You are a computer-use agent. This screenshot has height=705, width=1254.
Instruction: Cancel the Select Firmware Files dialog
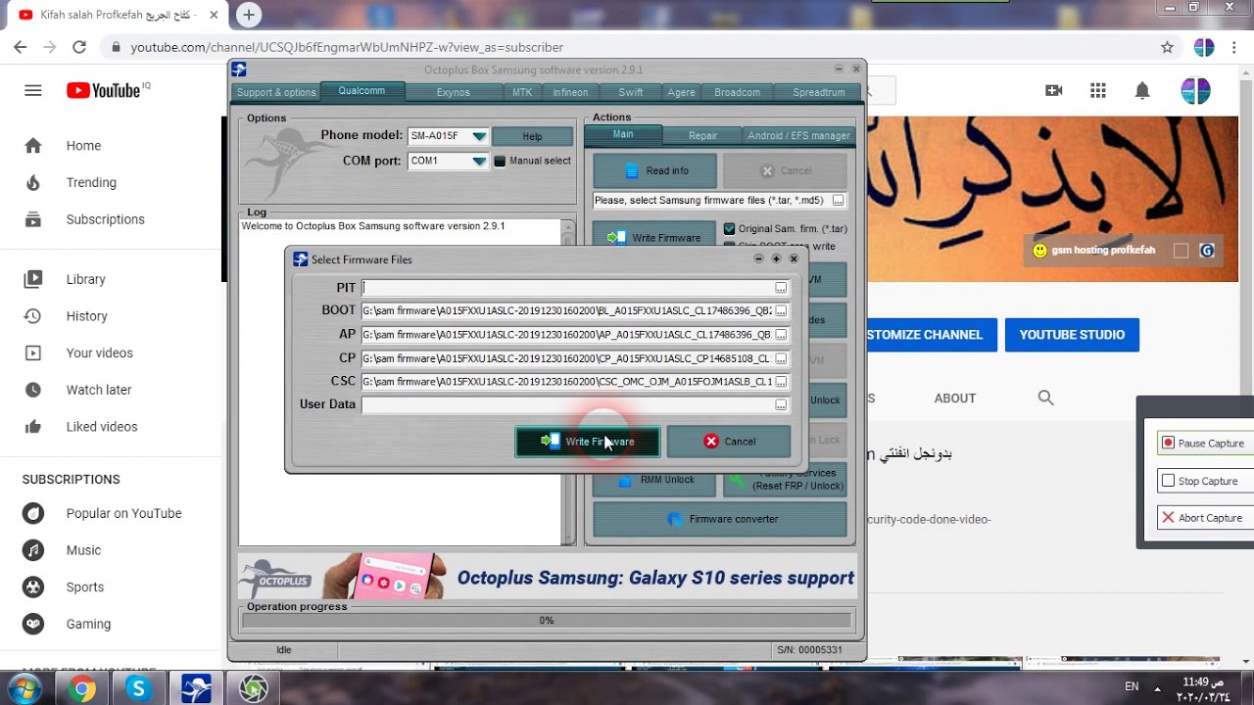click(x=729, y=442)
